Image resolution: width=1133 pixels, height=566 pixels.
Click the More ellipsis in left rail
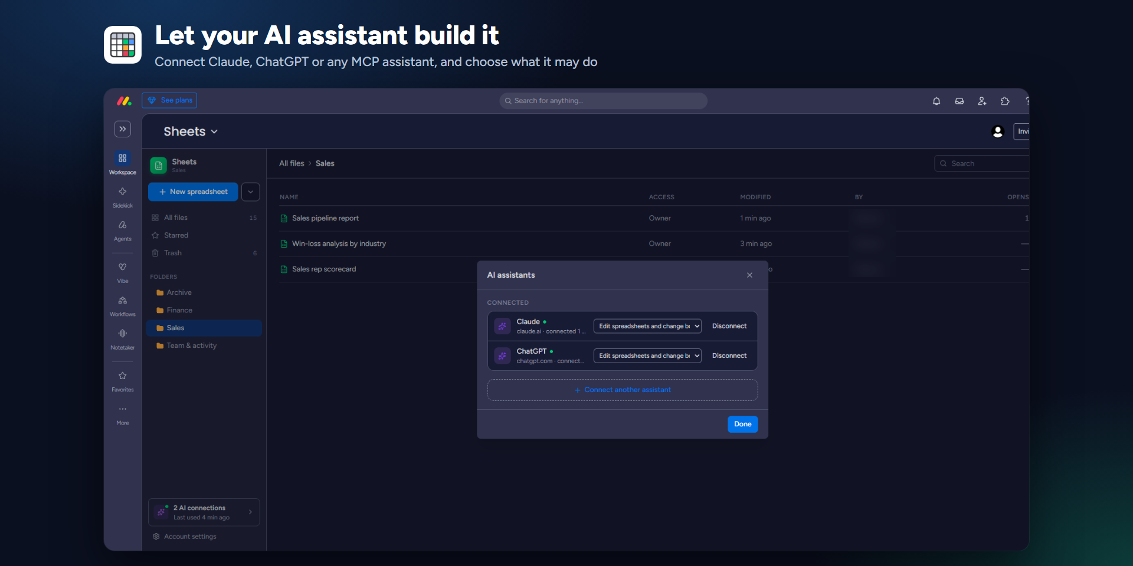(123, 414)
